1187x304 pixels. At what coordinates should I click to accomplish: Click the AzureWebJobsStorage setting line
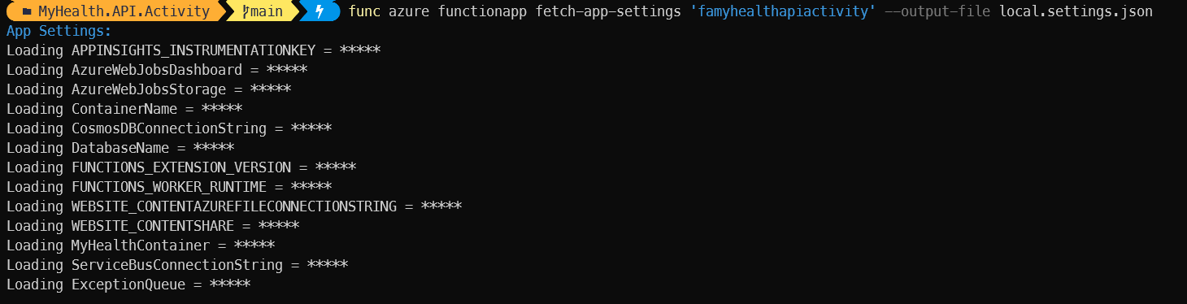149,89
